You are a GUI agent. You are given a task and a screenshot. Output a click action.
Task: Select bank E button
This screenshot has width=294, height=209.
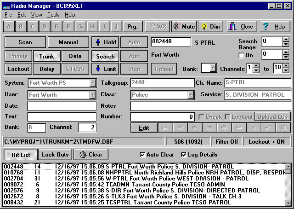[57, 27]
